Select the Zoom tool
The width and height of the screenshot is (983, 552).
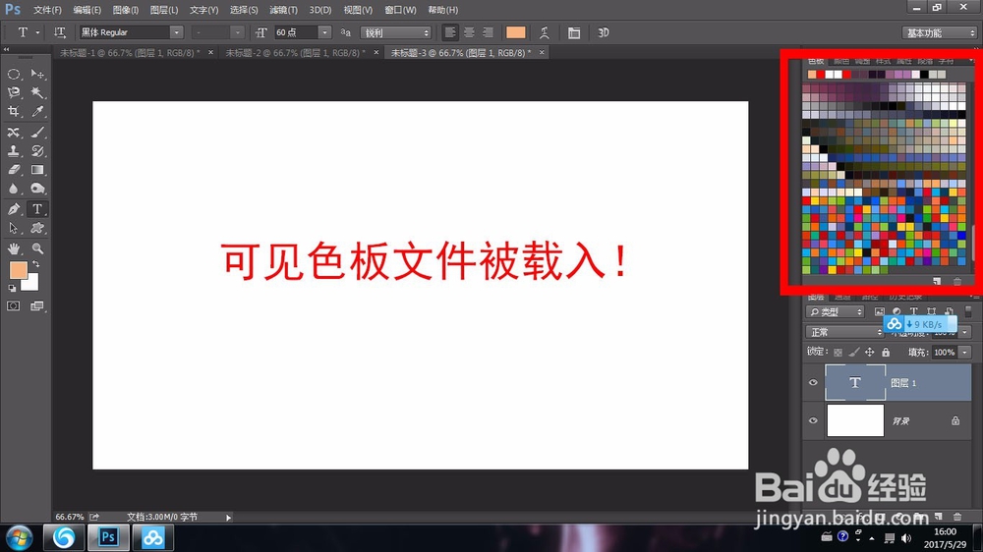pos(37,248)
